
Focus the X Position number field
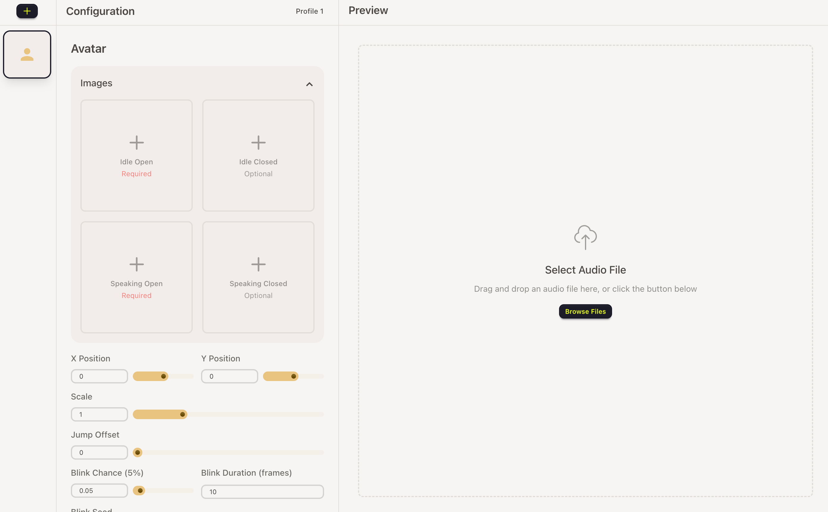pos(99,376)
